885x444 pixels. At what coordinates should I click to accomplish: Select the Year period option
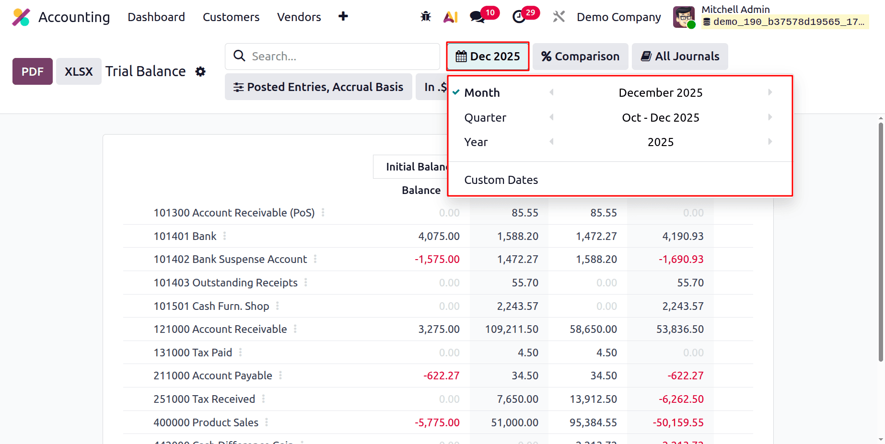pos(476,142)
